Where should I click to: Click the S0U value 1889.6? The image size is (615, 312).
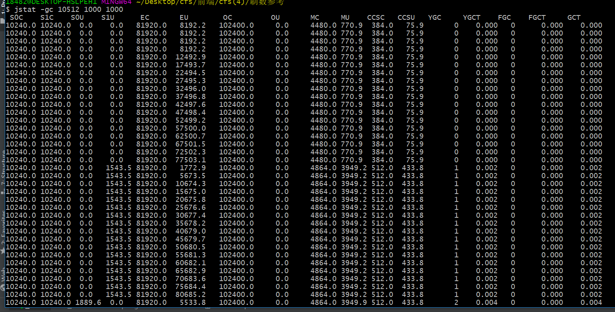pyautogui.click(x=88, y=302)
